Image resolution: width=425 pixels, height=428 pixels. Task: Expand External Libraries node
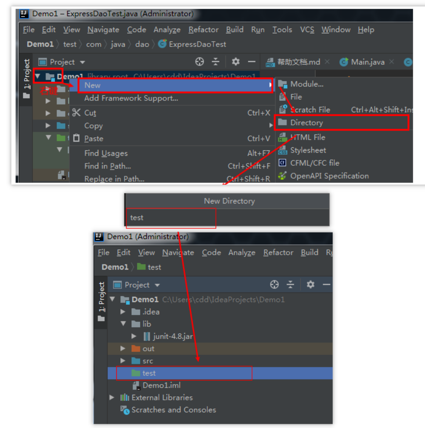pos(112,397)
